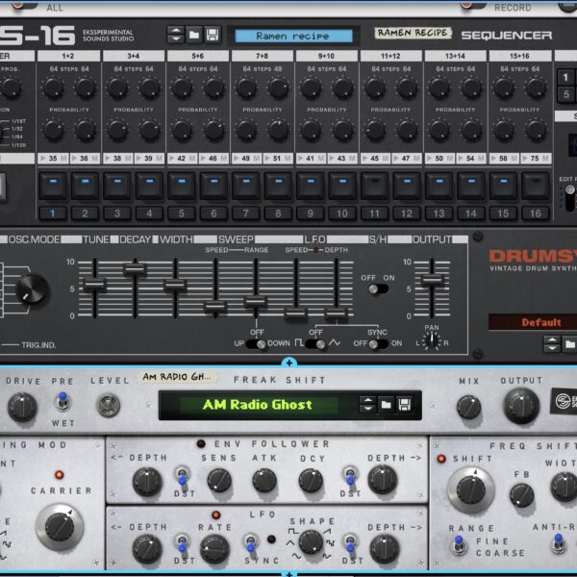Mute note 47 with its M button
577x577 pixels.
417,159
